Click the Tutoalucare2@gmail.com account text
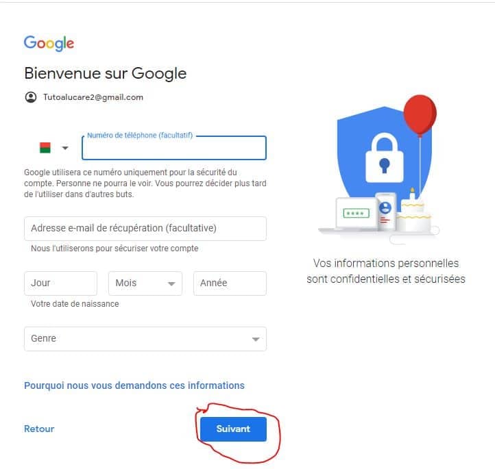Screen dimensions: 495x469 (x=93, y=97)
